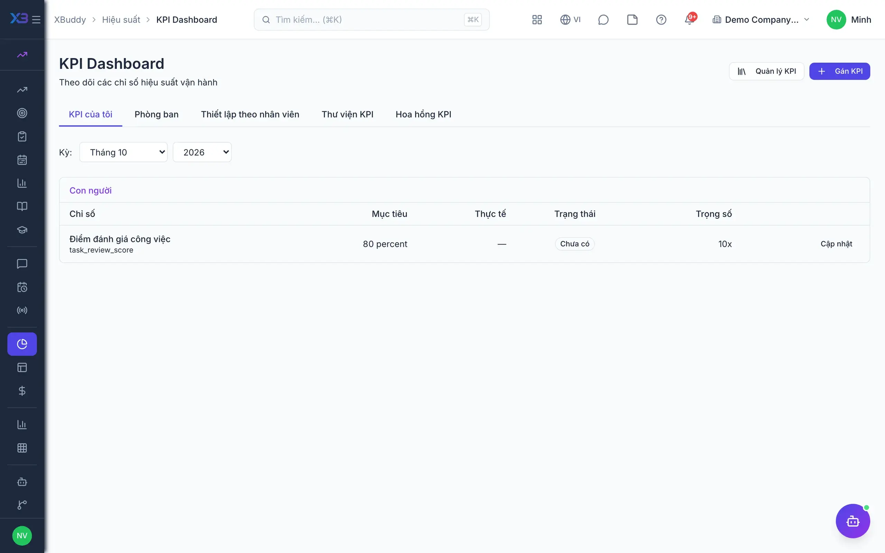885x553 pixels.
Task: Go to XBuddy breadcrumb link
Action: click(x=70, y=20)
